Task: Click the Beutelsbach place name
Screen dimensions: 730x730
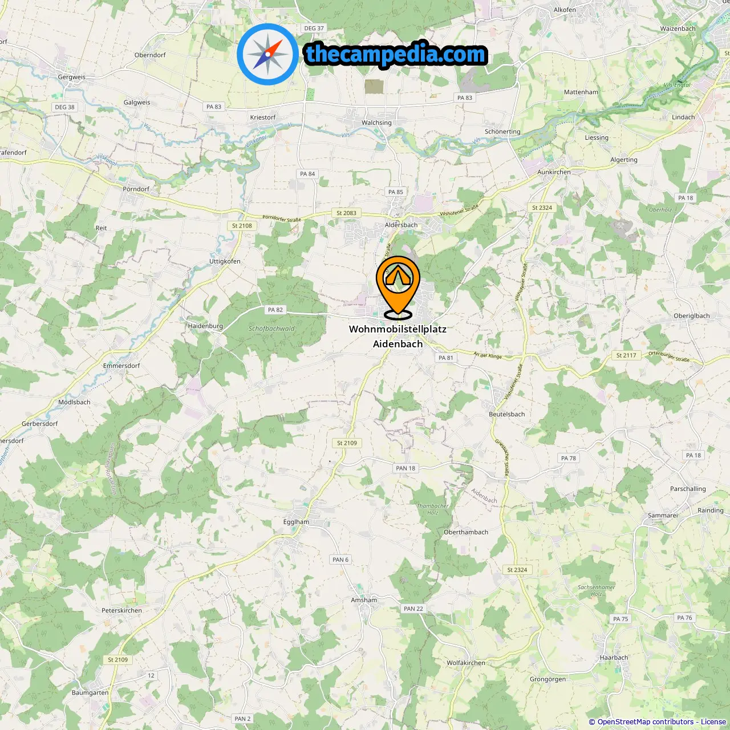Action: pos(507,414)
